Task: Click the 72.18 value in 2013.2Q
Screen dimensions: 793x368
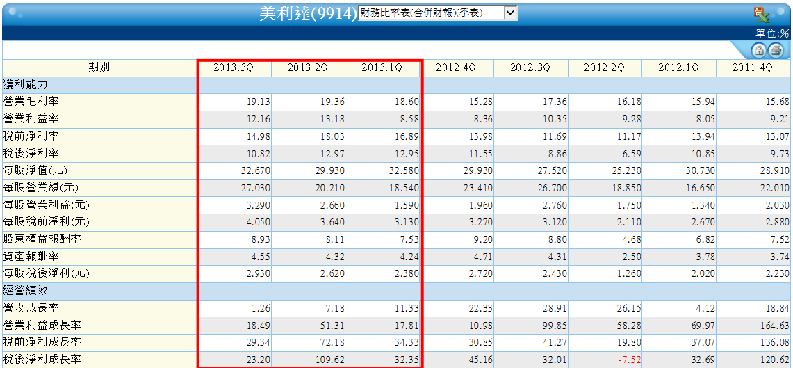Action: point(332,343)
